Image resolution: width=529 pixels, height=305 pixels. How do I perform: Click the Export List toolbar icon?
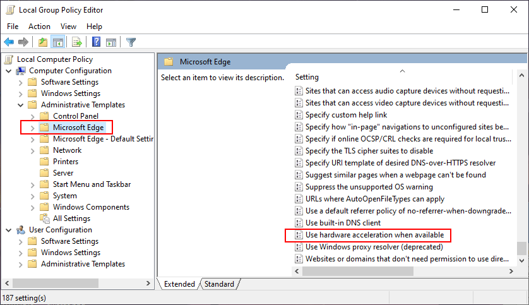(x=76, y=42)
